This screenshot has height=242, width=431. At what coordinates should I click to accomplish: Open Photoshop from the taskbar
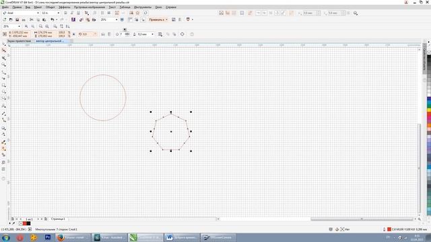(48, 237)
